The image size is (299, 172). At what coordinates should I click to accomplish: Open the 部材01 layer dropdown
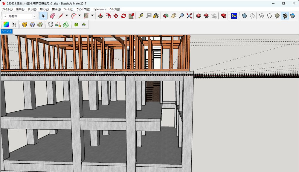coord(34,16)
